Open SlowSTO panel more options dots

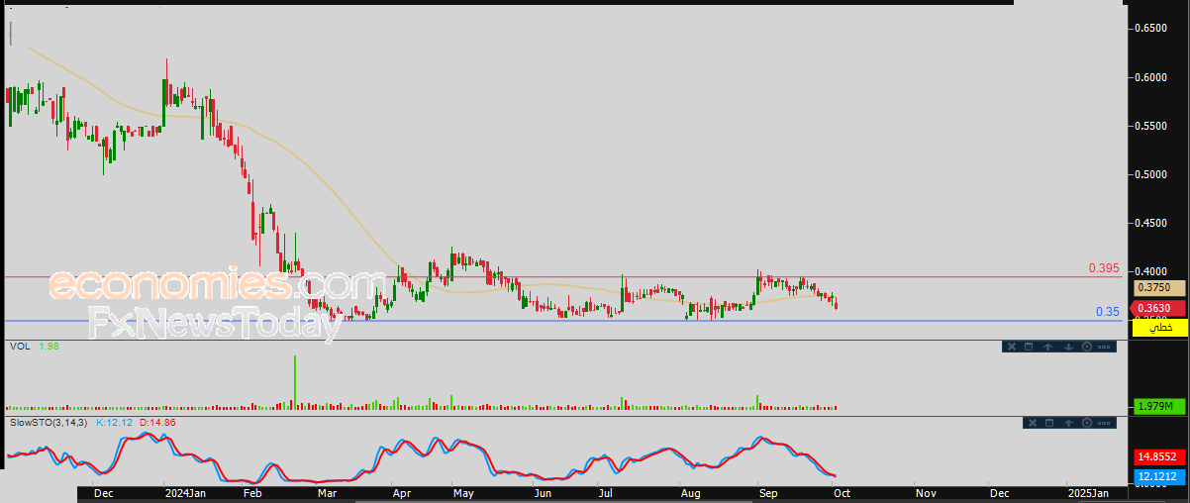coord(1104,423)
